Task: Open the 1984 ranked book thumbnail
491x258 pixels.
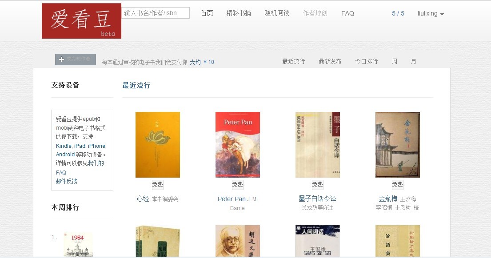Action: tap(78, 245)
